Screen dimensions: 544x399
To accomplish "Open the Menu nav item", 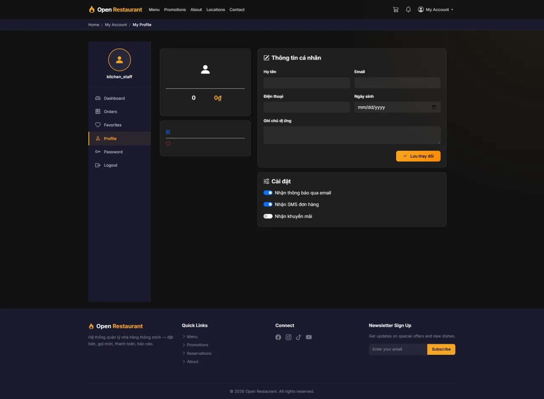I will click(x=154, y=9).
